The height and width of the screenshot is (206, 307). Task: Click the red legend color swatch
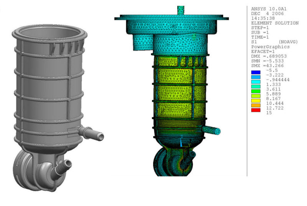click(256, 110)
